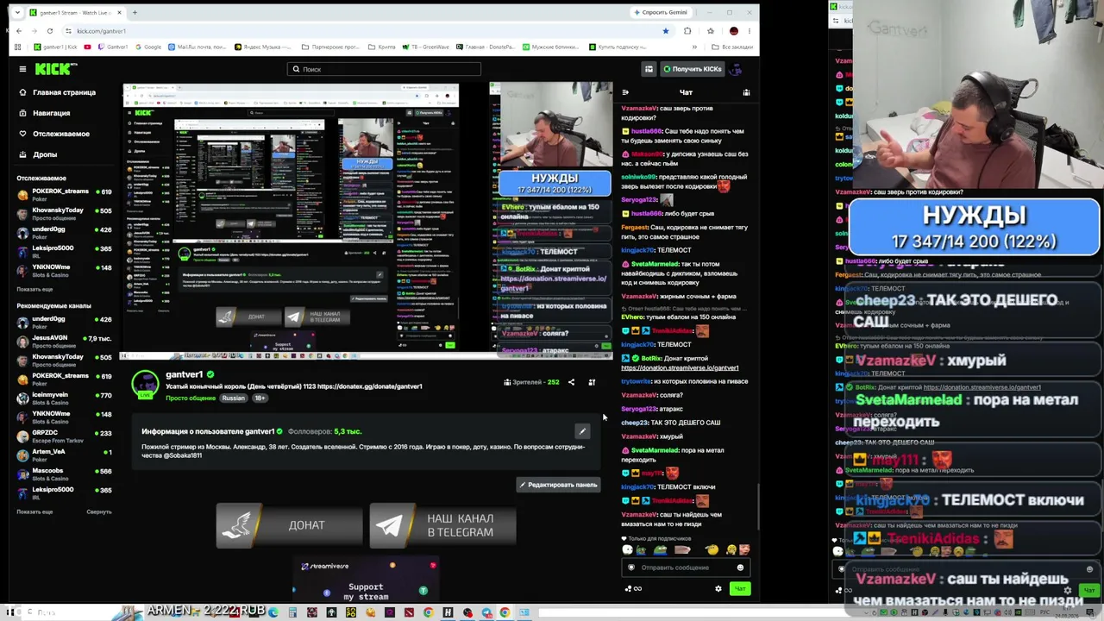
Task: Open the stream tools icon next to share
Action: tap(592, 382)
